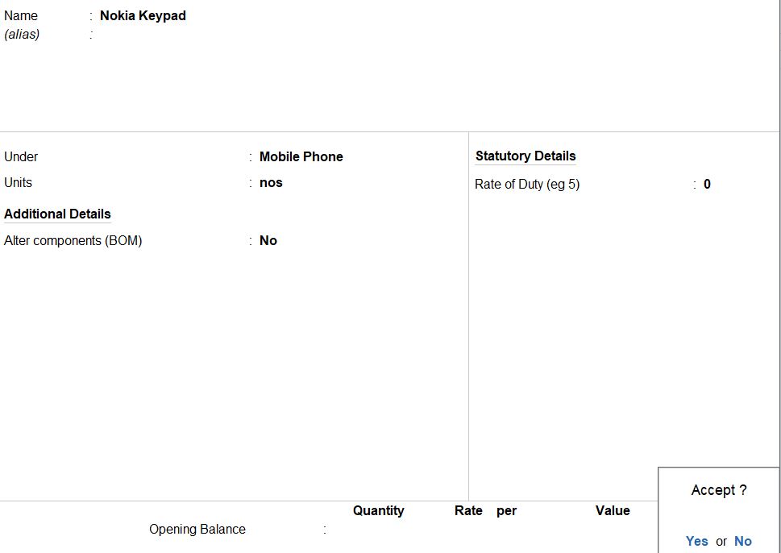Viewport: 781px width, 553px height.
Task: Click the Under field label
Action: click(x=21, y=156)
